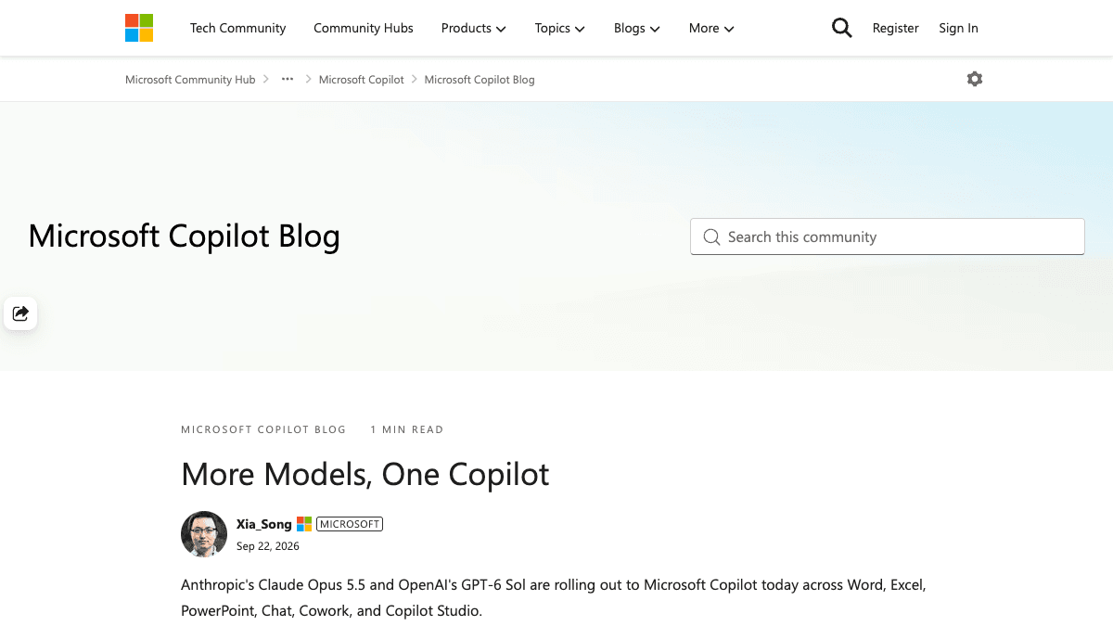Open the settings gear icon

[x=974, y=79]
